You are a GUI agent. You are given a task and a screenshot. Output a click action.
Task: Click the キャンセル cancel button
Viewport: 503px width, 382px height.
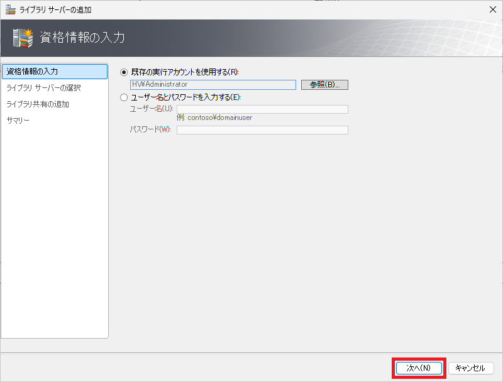(x=470, y=368)
